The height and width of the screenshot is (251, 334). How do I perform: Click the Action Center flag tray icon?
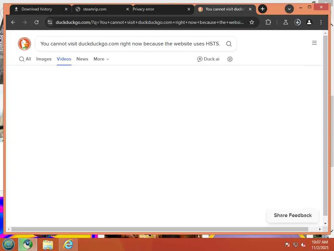click(x=287, y=245)
